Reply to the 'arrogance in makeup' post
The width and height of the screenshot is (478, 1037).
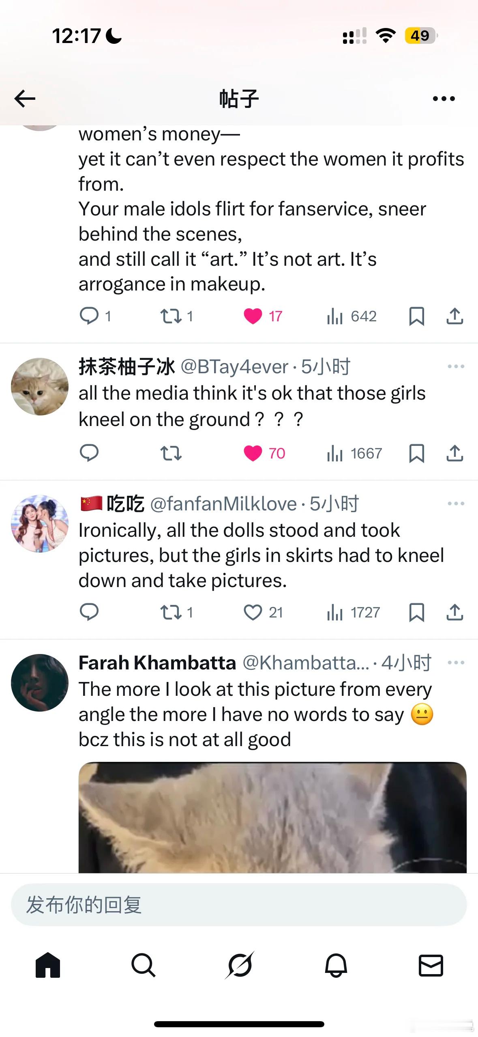(89, 316)
